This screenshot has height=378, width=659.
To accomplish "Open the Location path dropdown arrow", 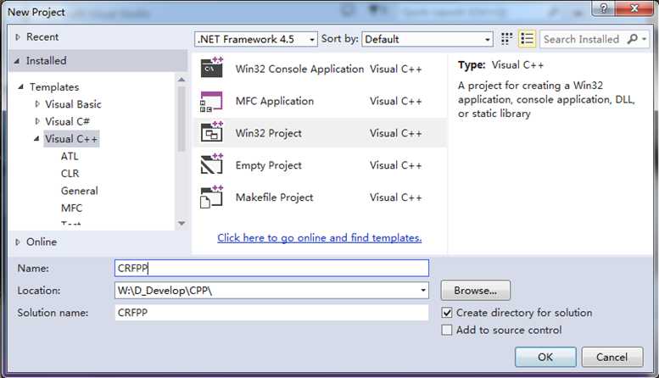I will coord(423,290).
